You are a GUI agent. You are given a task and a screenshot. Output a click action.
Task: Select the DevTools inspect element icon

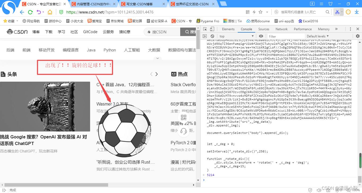[x=205, y=29]
